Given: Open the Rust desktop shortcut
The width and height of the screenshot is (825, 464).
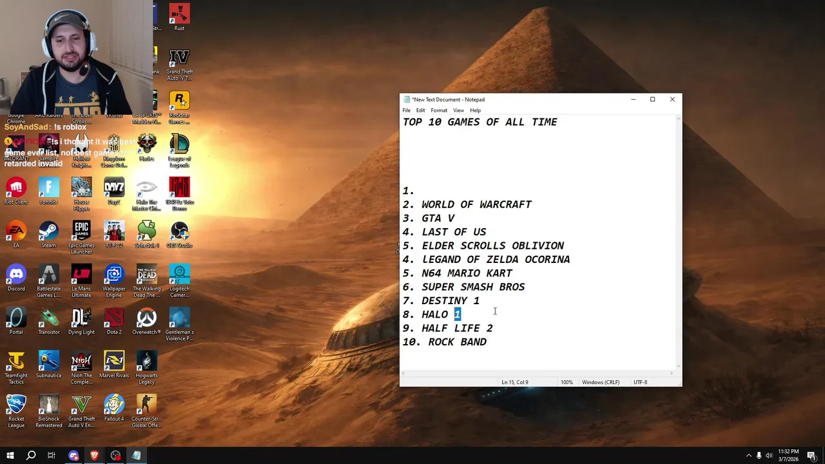Looking at the screenshot, I should (179, 17).
